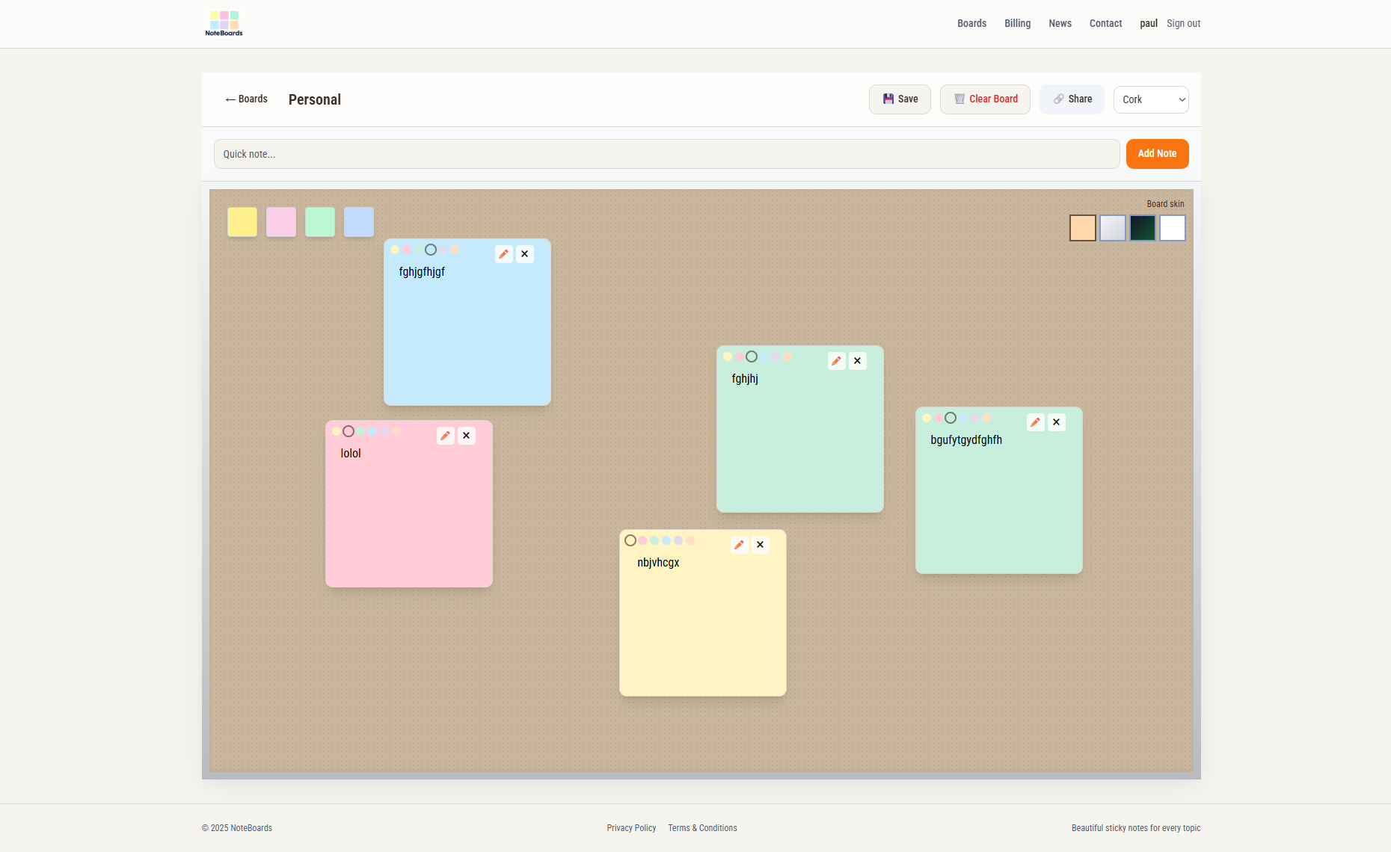Select the dark green board skin swatch
Image resolution: width=1391 pixels, height=852 pixels.
pyautogui.click(x=1143, y=228)
